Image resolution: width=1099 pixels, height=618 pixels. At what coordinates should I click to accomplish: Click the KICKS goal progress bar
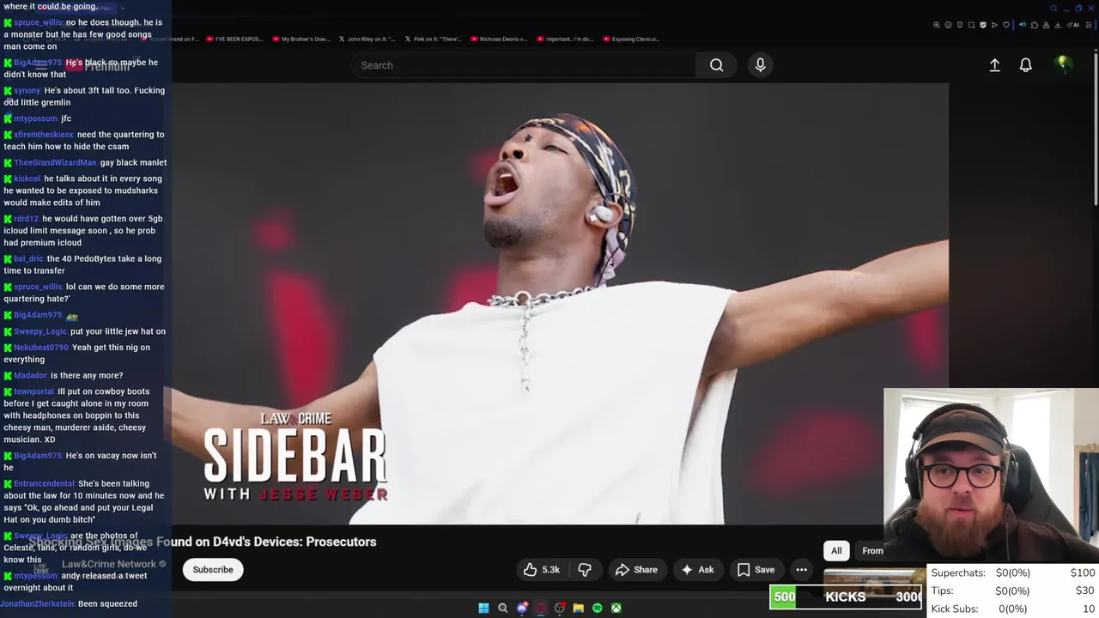pyautogui.click(x=847, y=597)
